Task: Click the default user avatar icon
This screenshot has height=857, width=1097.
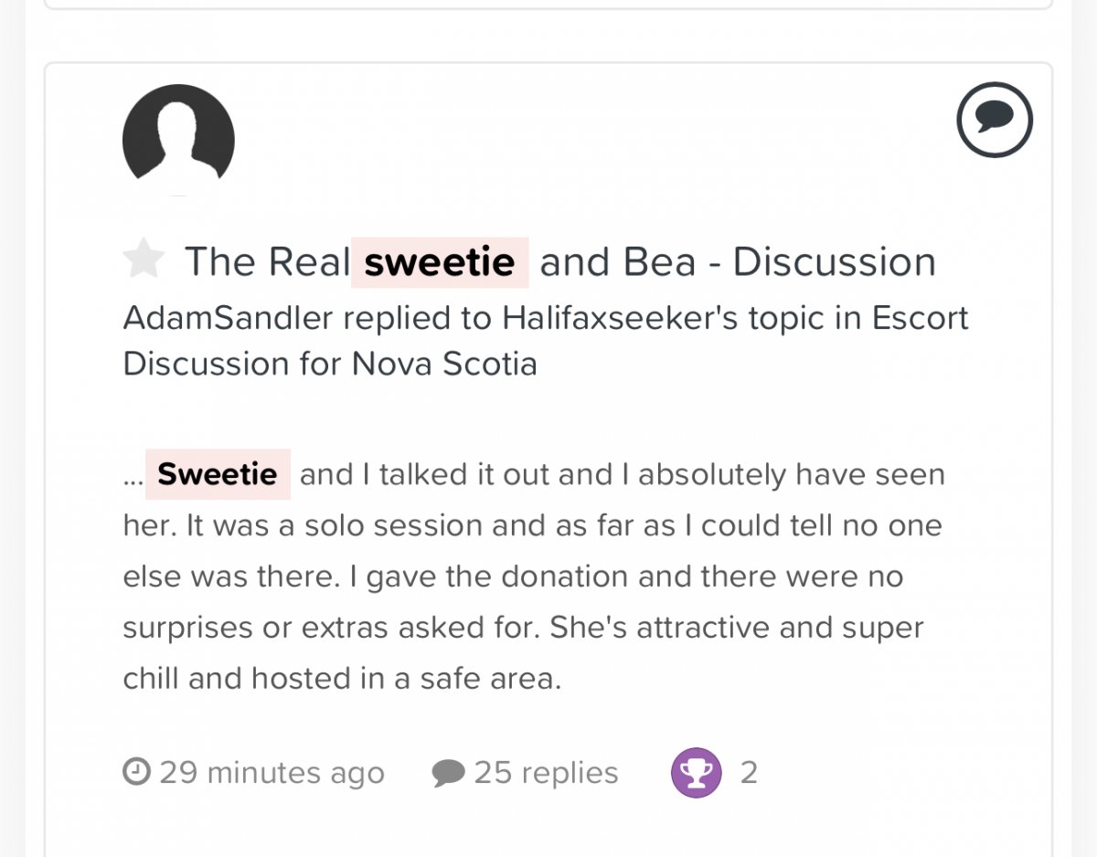Action: coord(178,140)
